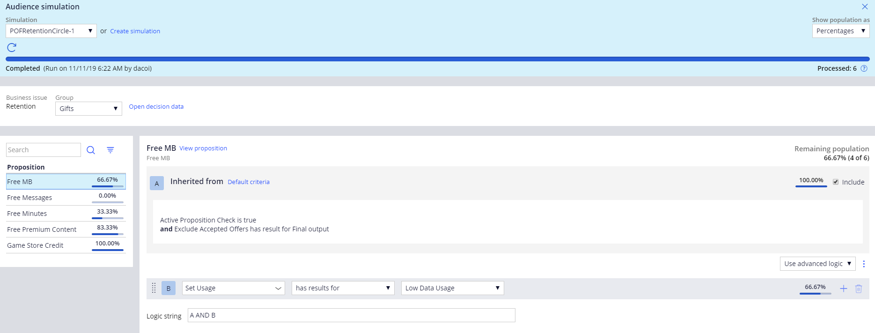Toggle the Include checkbox
The width and height of the screenshot is (875, 333).
[836, 182]
